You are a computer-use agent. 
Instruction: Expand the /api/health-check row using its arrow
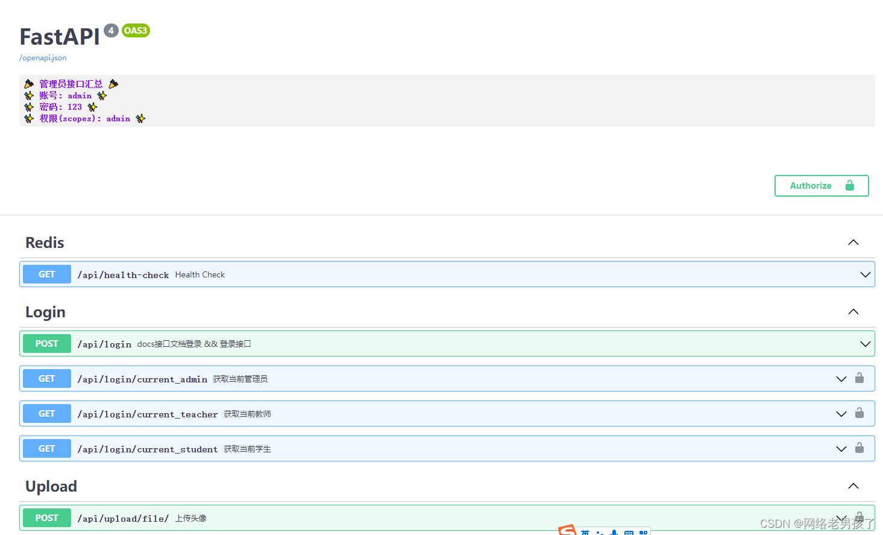tap(866, 274)
